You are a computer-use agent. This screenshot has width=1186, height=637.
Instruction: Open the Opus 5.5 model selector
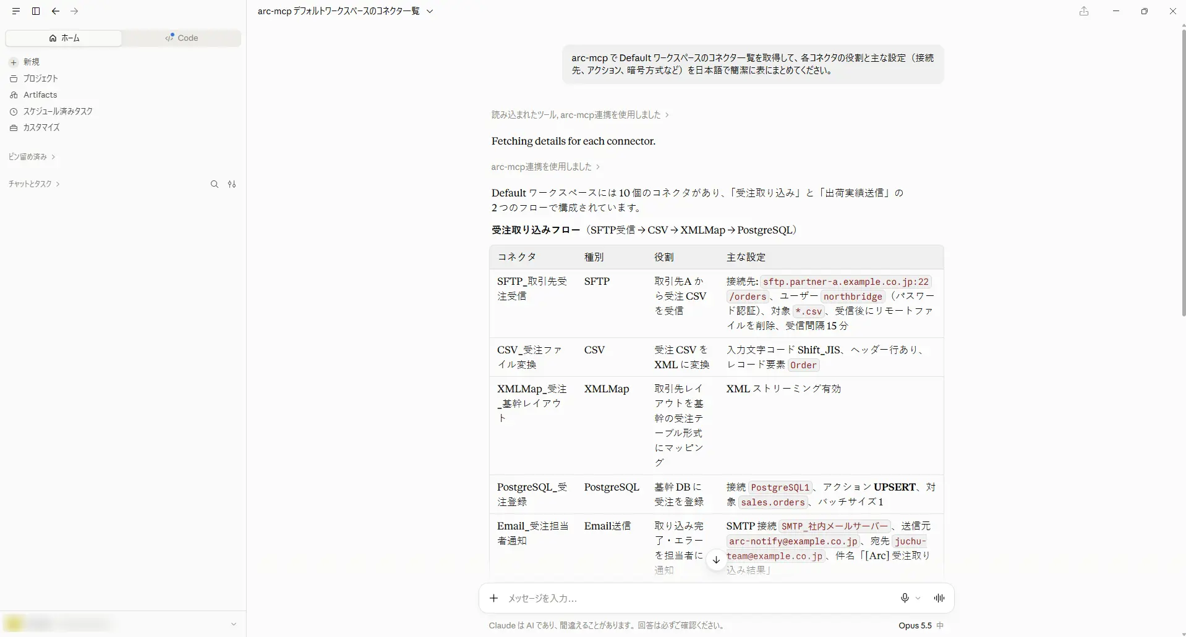click(921, 625)
